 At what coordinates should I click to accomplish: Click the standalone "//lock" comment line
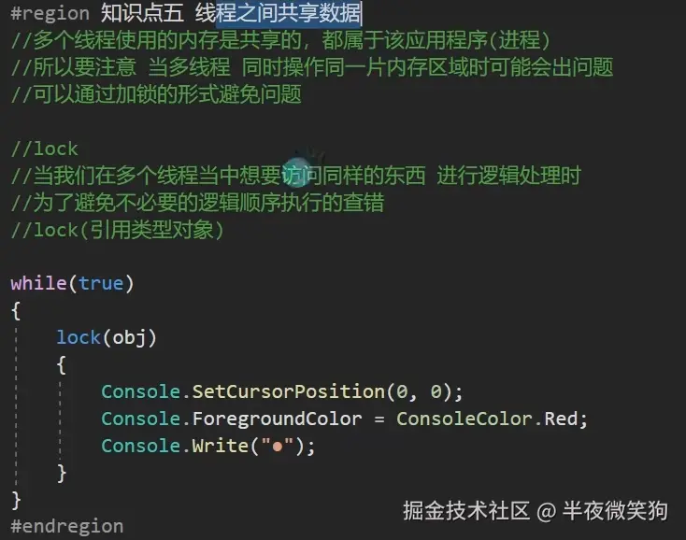[44, 149]
